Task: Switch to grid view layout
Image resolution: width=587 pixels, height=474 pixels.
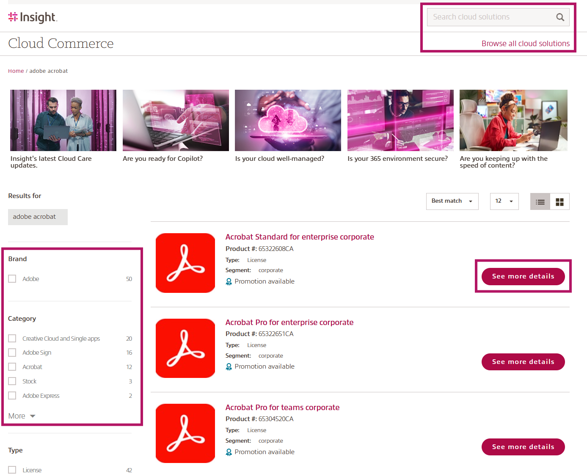Action: (x=559, y=201)
